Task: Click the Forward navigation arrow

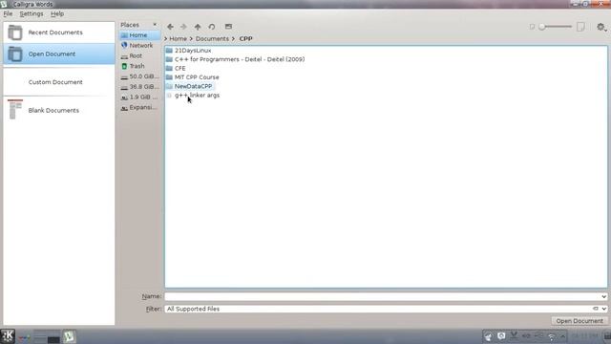Action: (183, 27)
